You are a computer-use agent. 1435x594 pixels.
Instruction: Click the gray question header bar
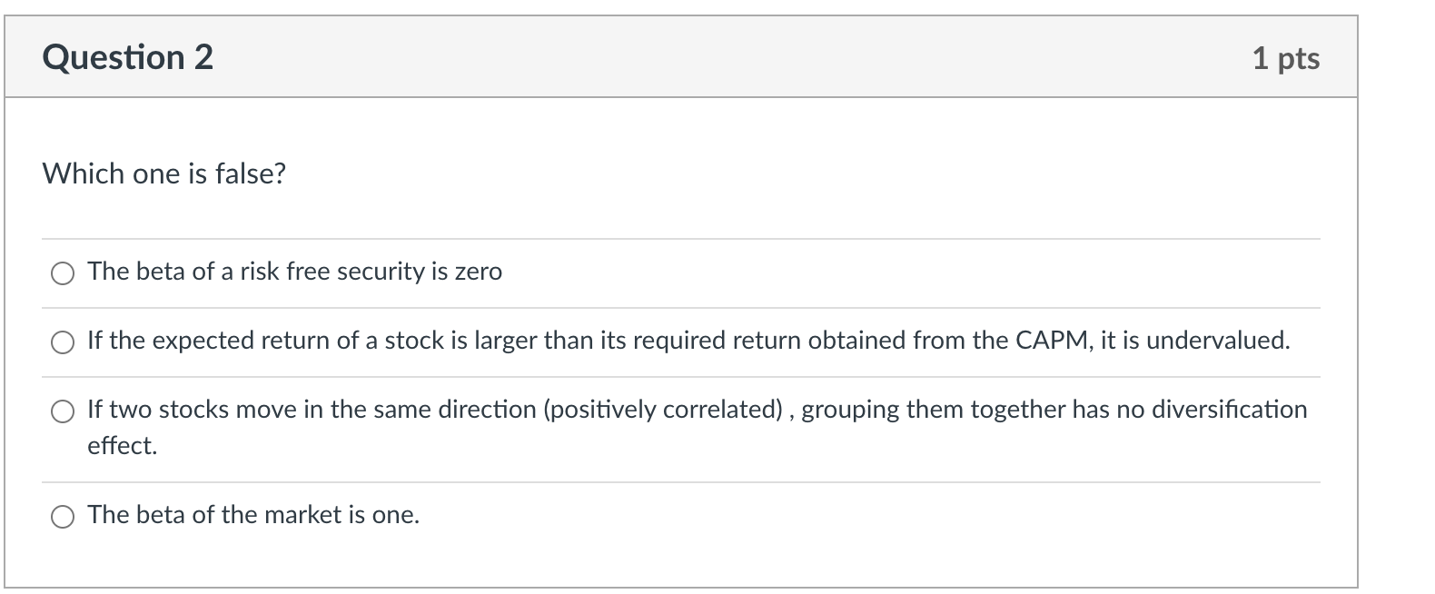tap(681, 57)
